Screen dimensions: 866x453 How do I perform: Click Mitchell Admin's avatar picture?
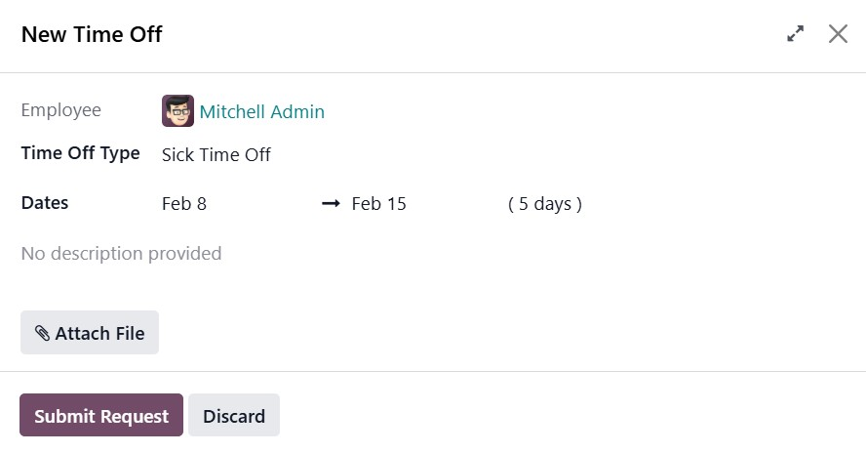[x=177, y=111]
